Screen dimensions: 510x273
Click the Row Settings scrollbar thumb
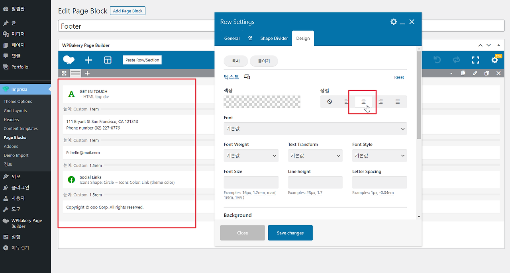point(418,95)
